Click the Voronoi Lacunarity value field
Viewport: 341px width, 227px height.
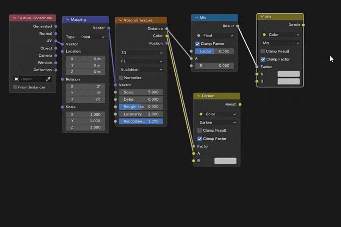pyautogui.click(x=141, y=114)
